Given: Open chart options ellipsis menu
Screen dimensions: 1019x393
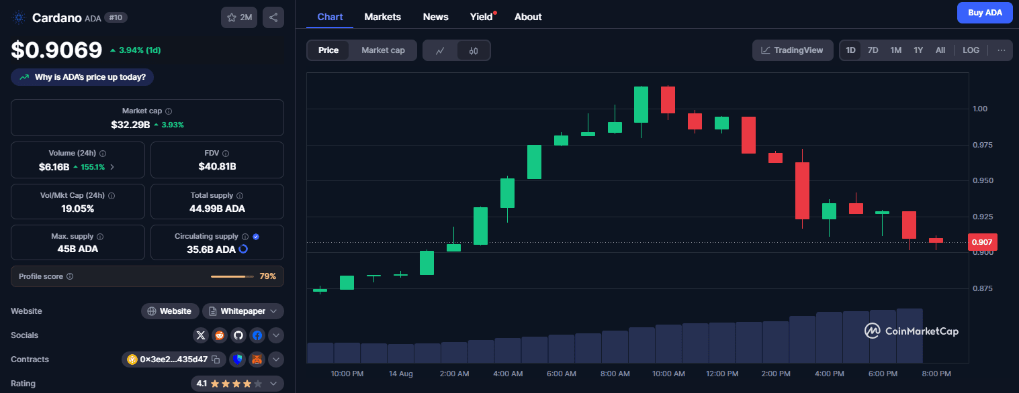Looking at the screenshot, I should coord(1001,50).
